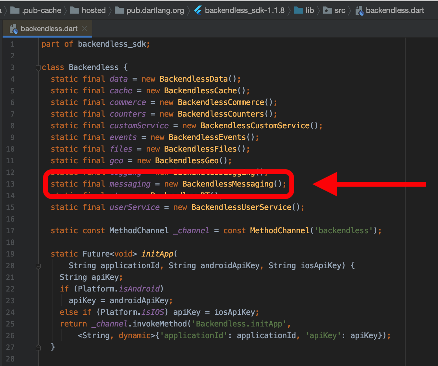This screenshot has height=366, width=438.
Task: Click the Dart file icon on editor tab
Action: [x=14, y=29]
